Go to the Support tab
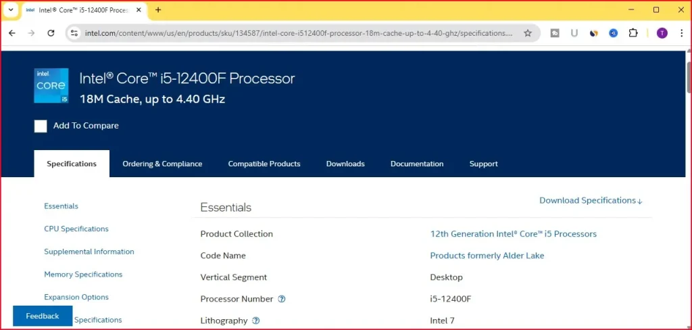The height and width of the screenshot is (330, 692). pos(484,164)
